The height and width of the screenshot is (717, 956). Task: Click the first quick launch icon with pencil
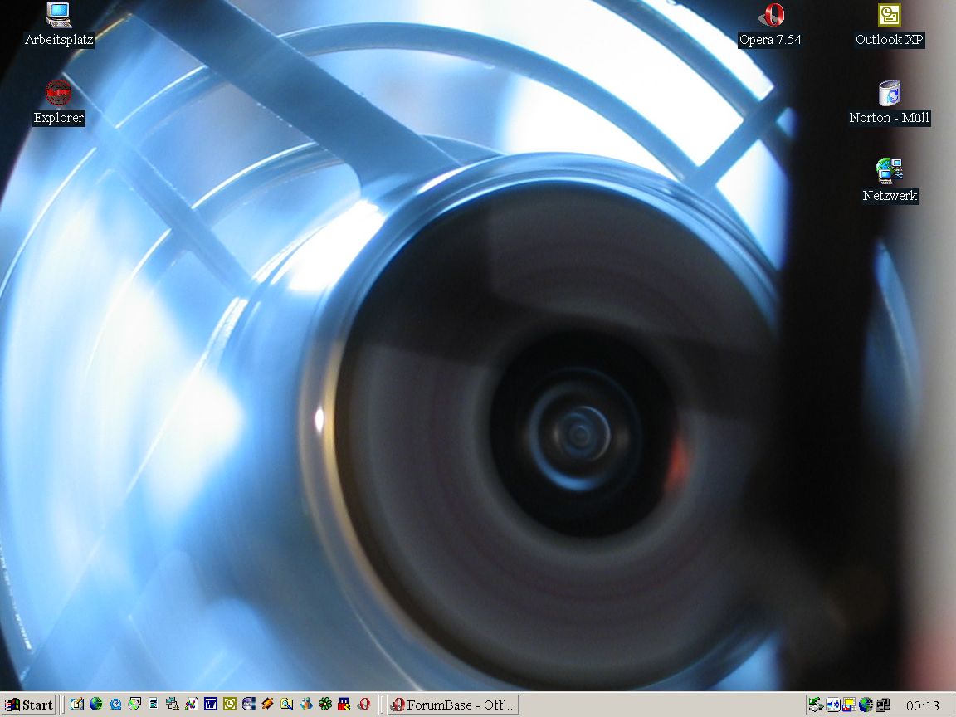[x=77, y=705]
